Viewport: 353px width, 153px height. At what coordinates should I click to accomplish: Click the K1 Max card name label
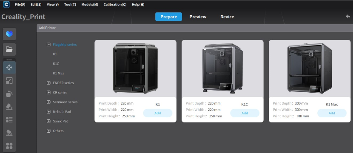332,105
